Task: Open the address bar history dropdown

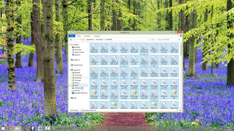Action: (x=150, y=40)
